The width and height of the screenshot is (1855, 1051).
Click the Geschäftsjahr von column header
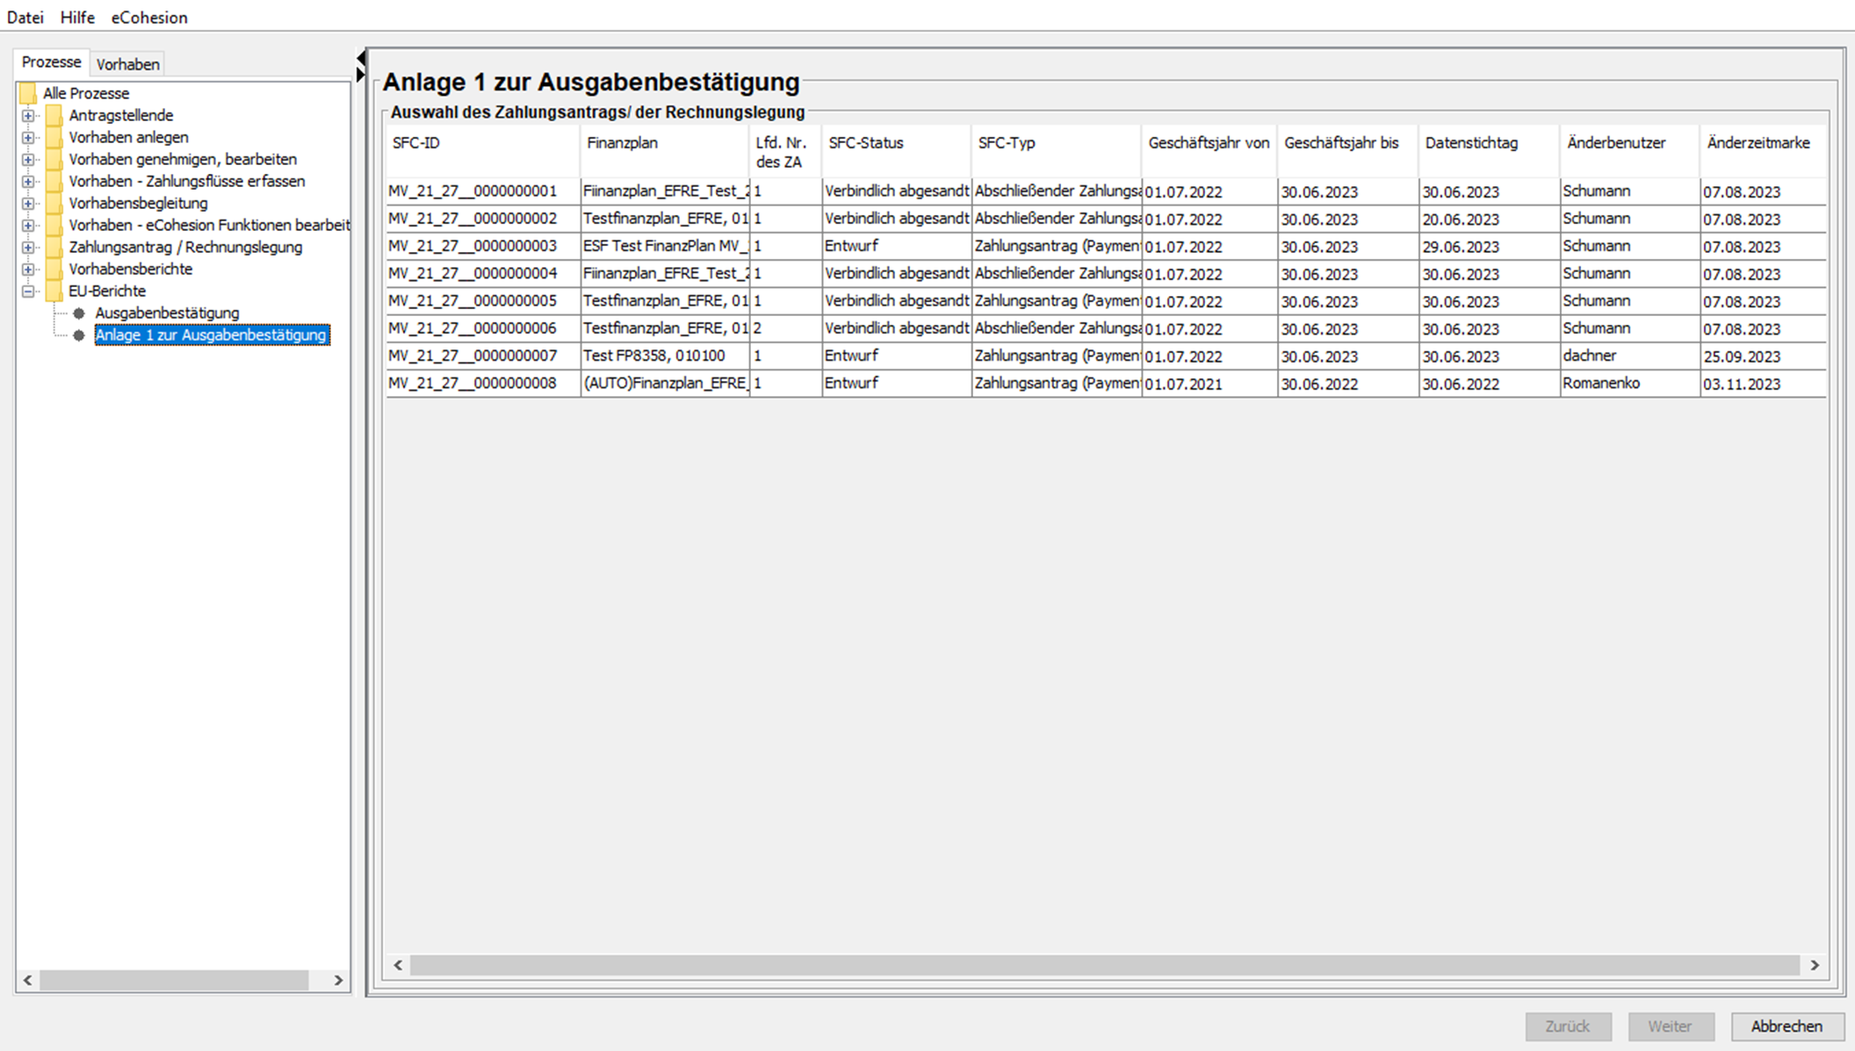[1209, 151]
